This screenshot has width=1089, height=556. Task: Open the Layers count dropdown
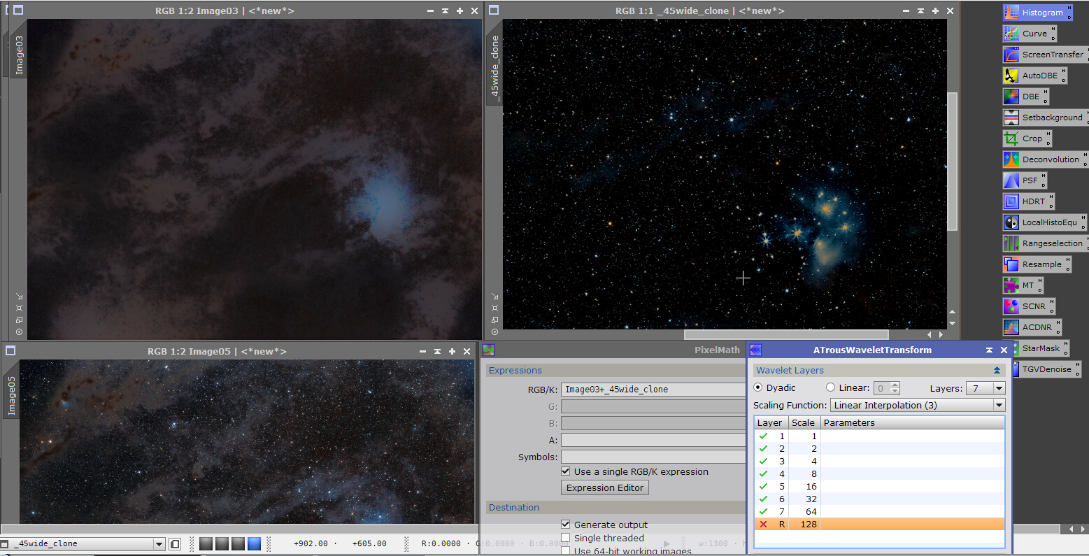point(985,388)
